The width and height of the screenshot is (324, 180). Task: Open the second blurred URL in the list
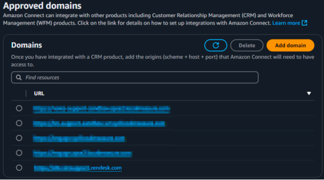pyautogui.click(x=99, y=124)
